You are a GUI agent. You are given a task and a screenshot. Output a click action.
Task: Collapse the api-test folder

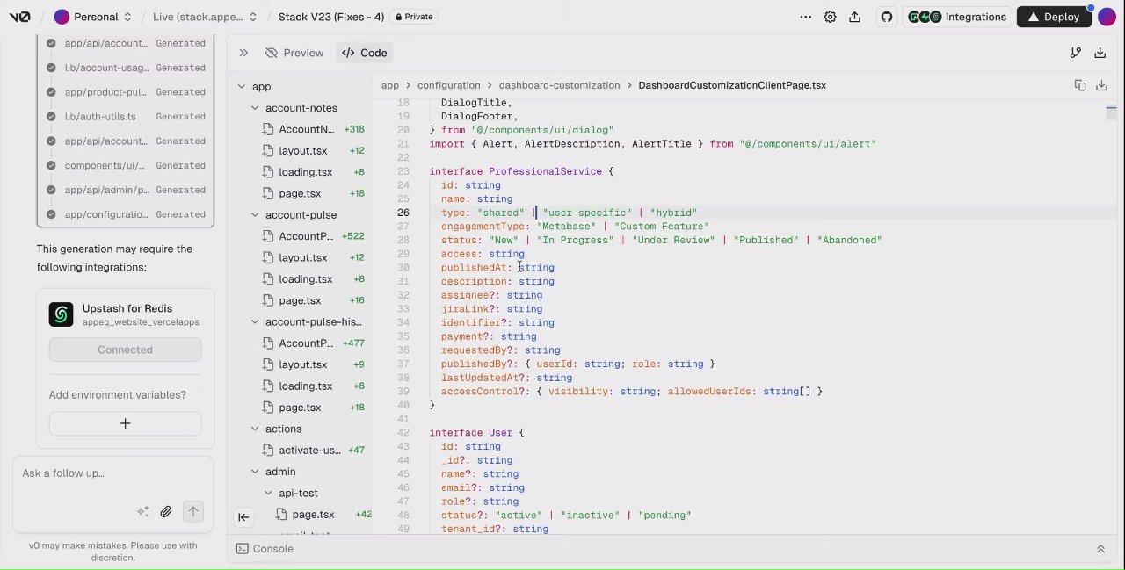(268, 494)
